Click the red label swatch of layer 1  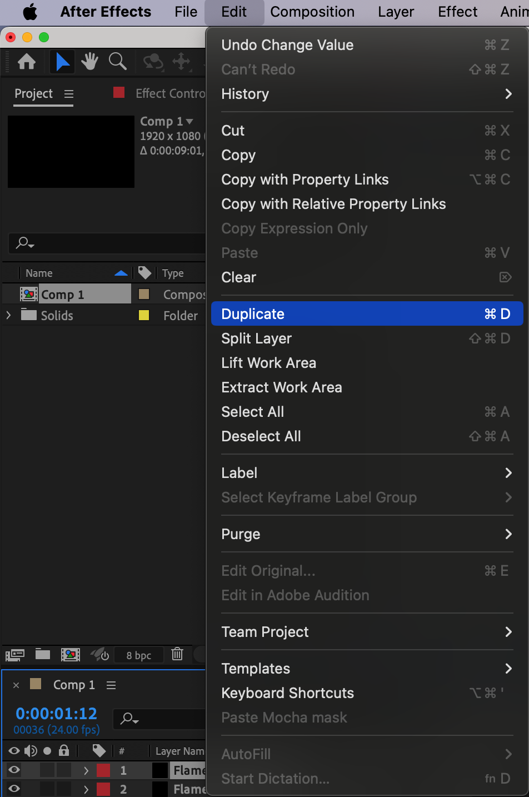pyautogui.click(x=103, y=770)
